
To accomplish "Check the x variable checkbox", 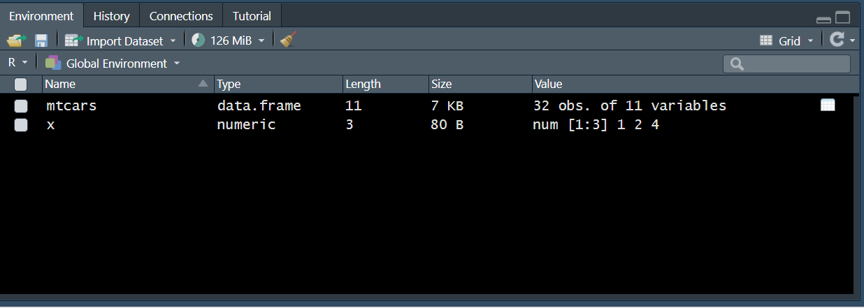I will coord(21,125).
